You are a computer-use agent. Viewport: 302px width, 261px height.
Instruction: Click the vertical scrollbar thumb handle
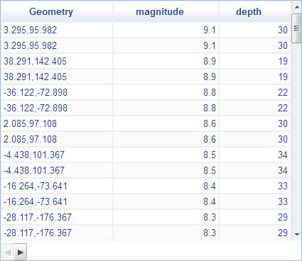click(x=296, y=28)
